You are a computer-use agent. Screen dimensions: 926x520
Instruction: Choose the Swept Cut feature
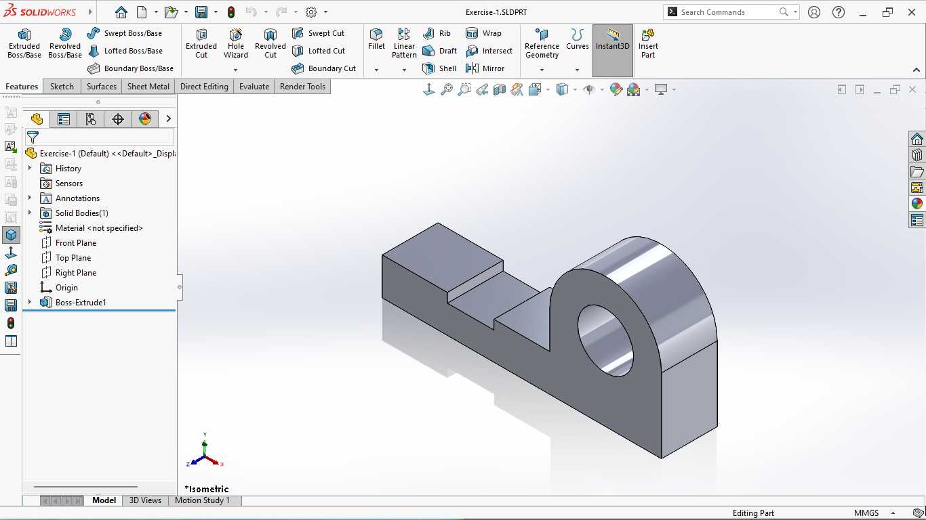tap(319, 33)
